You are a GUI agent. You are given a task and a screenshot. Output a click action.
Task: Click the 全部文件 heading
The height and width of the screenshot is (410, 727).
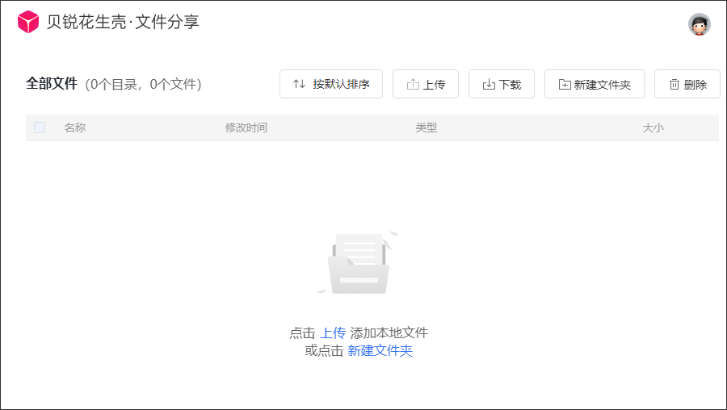click(x=52, y=84)
